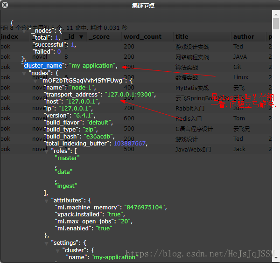Screen dimensions: 280x263
Task: Click the "node-1" name value
Action: (82, 88)
